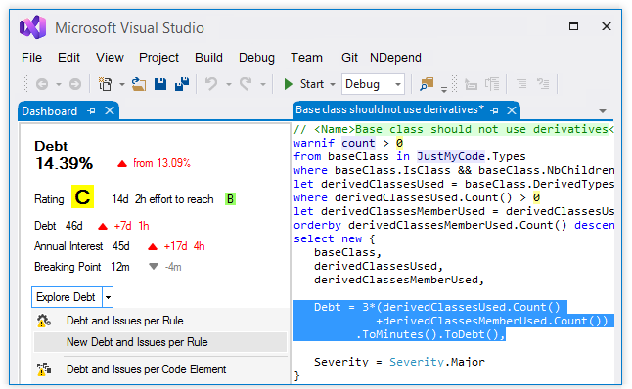Viewport: 632px width, 389px height.
Task: Click the Uncomment selection toolbar icon
Action: tap(492, 84)
